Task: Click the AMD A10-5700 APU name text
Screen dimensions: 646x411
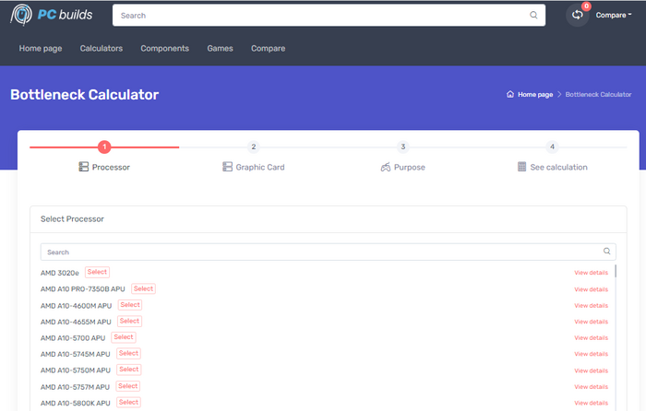Action: click(x=73, y=338)
